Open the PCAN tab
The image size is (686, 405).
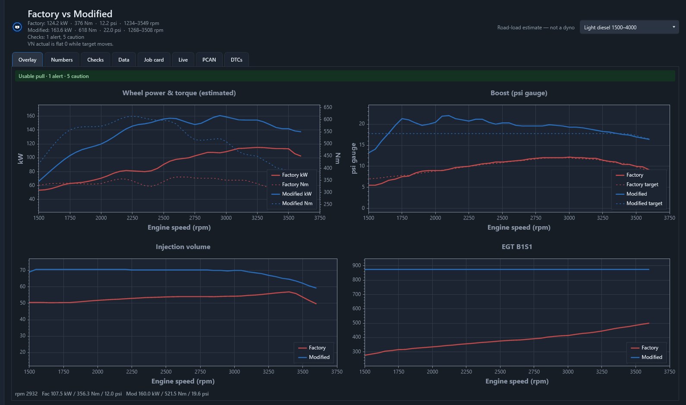tap(209, 59)
